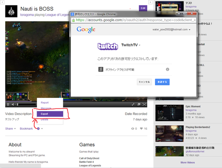Click the heart likes icon
Image resolution: width=222 pixels, height=168 pixels.
coord(141,129)
